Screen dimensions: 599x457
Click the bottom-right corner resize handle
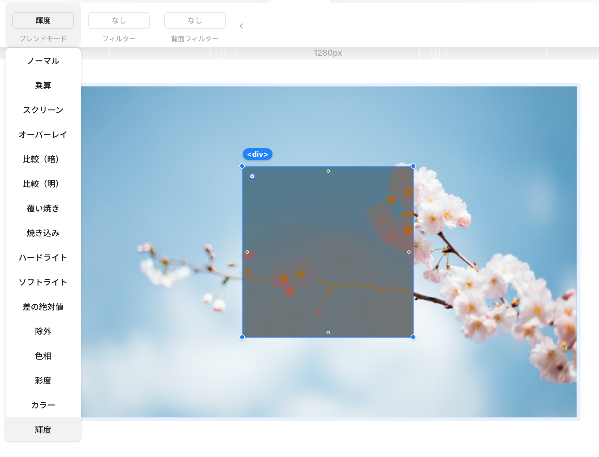(x=413, y=337)
